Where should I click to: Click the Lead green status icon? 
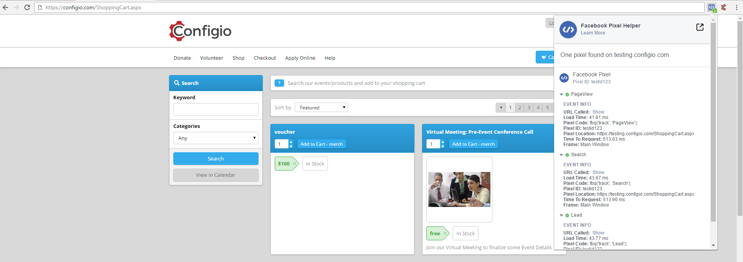coord(567,215)
